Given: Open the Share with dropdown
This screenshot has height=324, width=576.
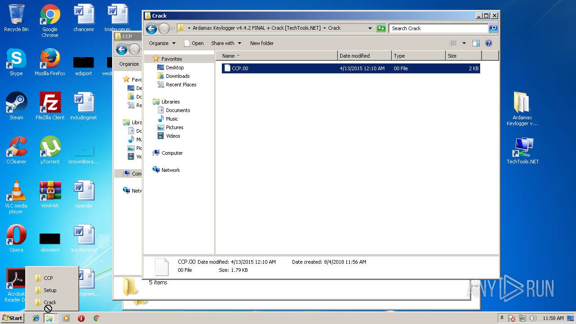Looking at the screenshot, I should [226, 43].
